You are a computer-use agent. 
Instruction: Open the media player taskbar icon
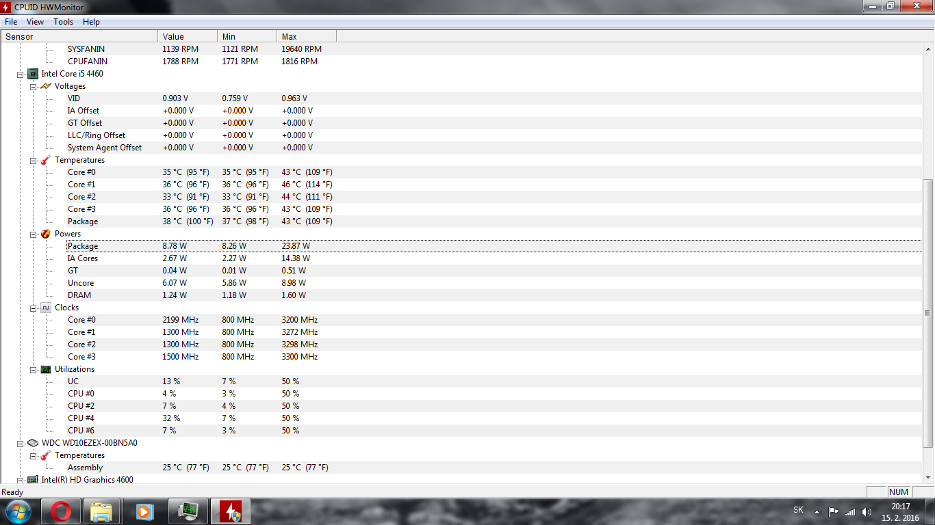pyautogui.click(x=144, y=511)
